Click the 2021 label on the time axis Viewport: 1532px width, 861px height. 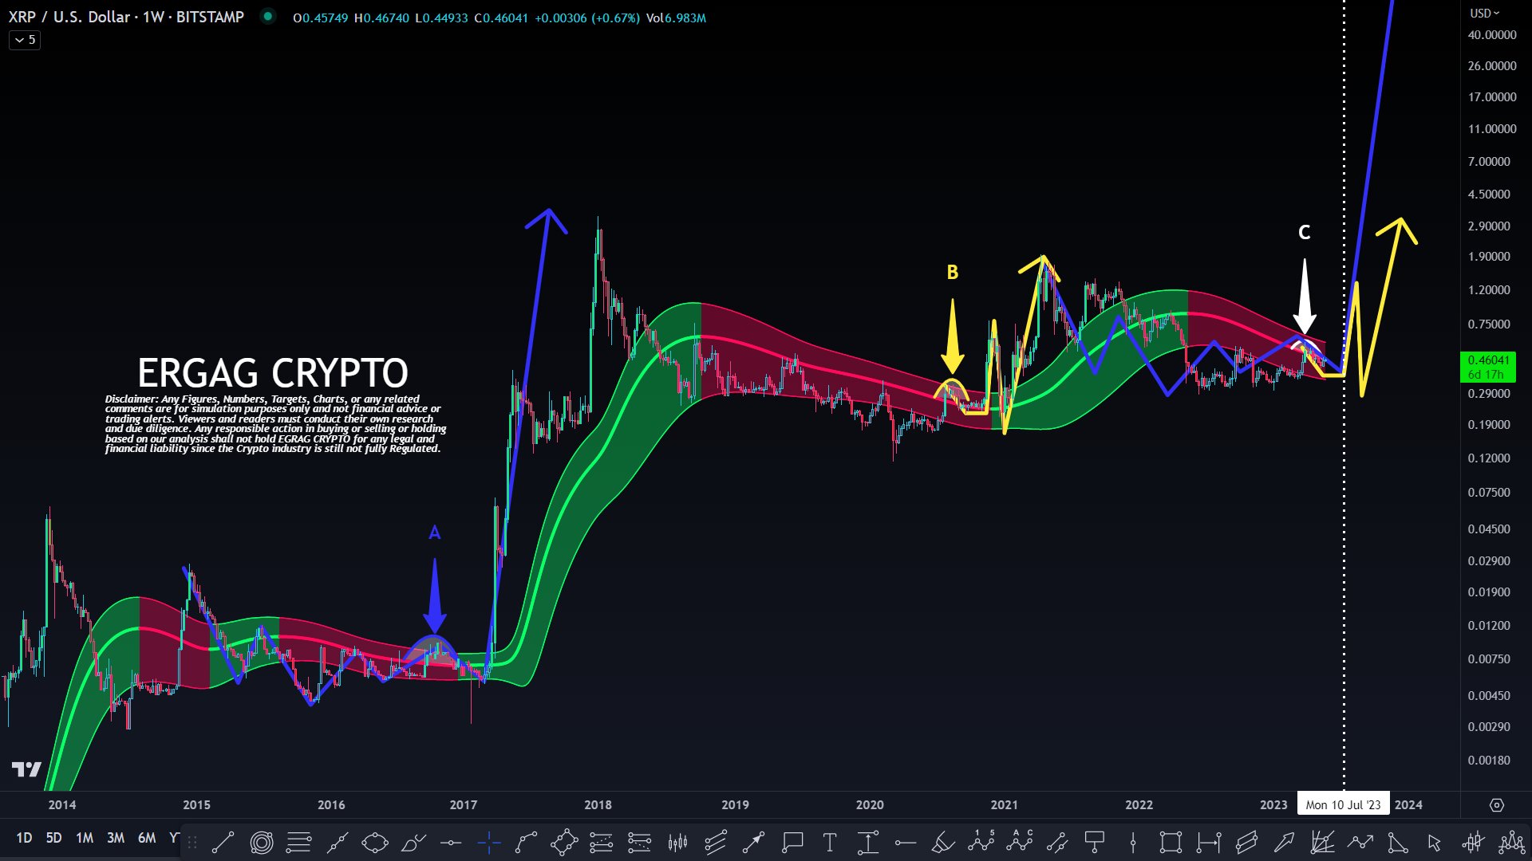click(x=1004, y=805)
